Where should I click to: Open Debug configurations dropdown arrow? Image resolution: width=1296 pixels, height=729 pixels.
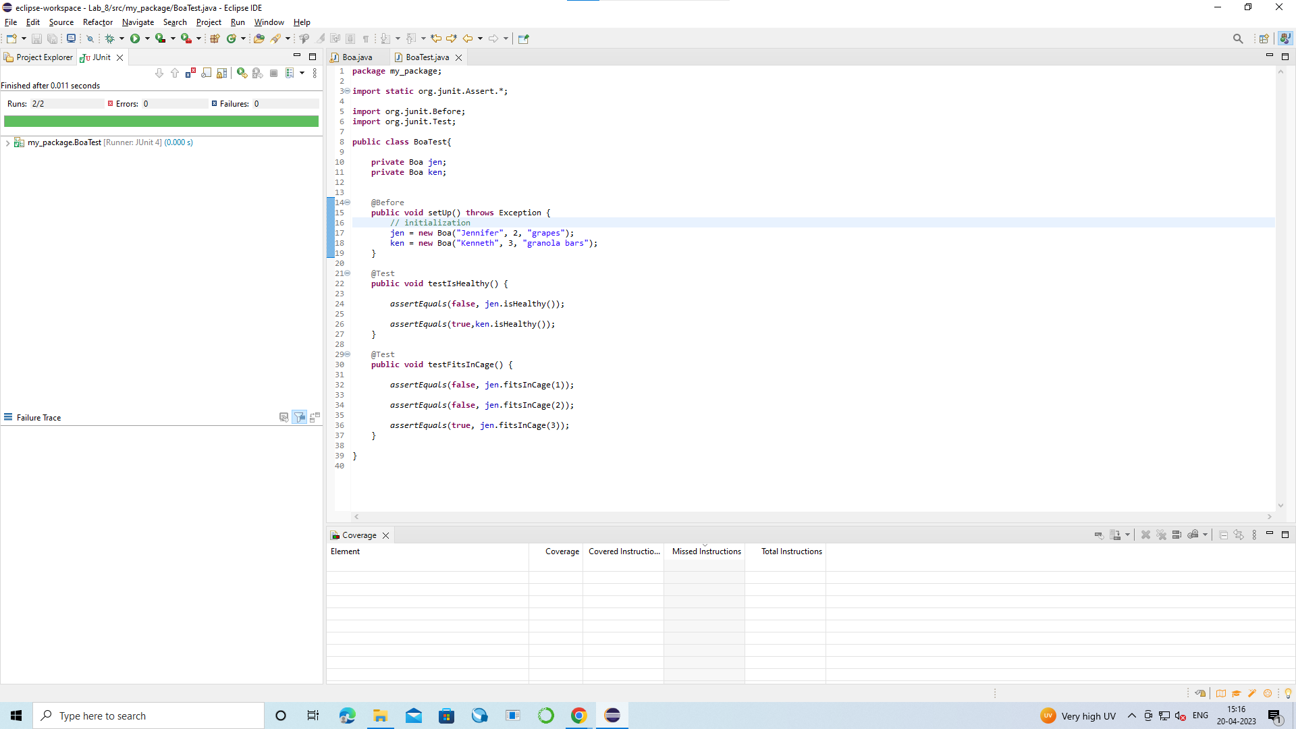[122, 38]
